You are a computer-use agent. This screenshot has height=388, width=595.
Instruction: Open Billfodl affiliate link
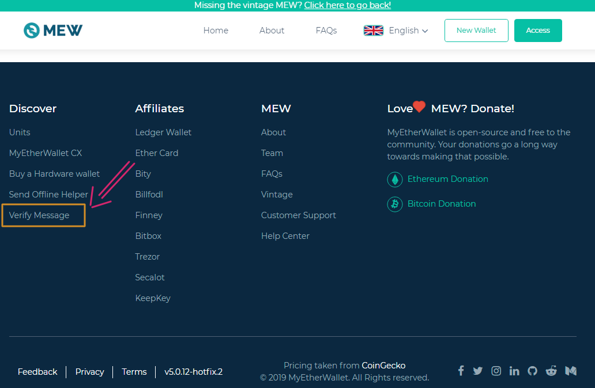(x=149, y=195)
